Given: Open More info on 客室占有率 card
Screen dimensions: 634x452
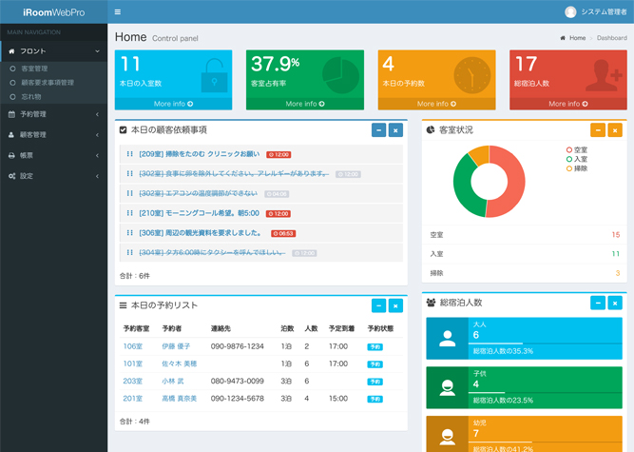Looking at the screenshot, I should [305, 104].
